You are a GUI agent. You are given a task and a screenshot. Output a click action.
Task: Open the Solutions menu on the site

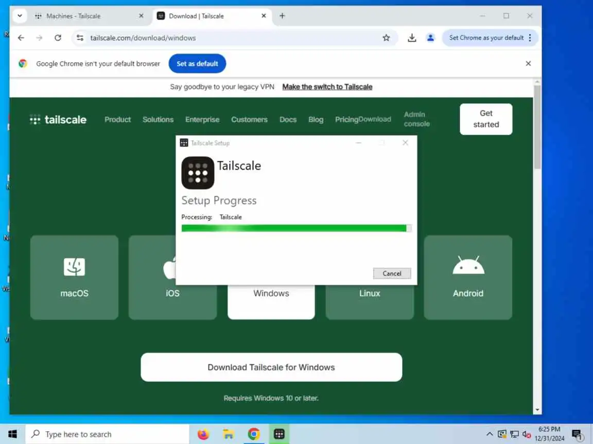tap(158, 120)
